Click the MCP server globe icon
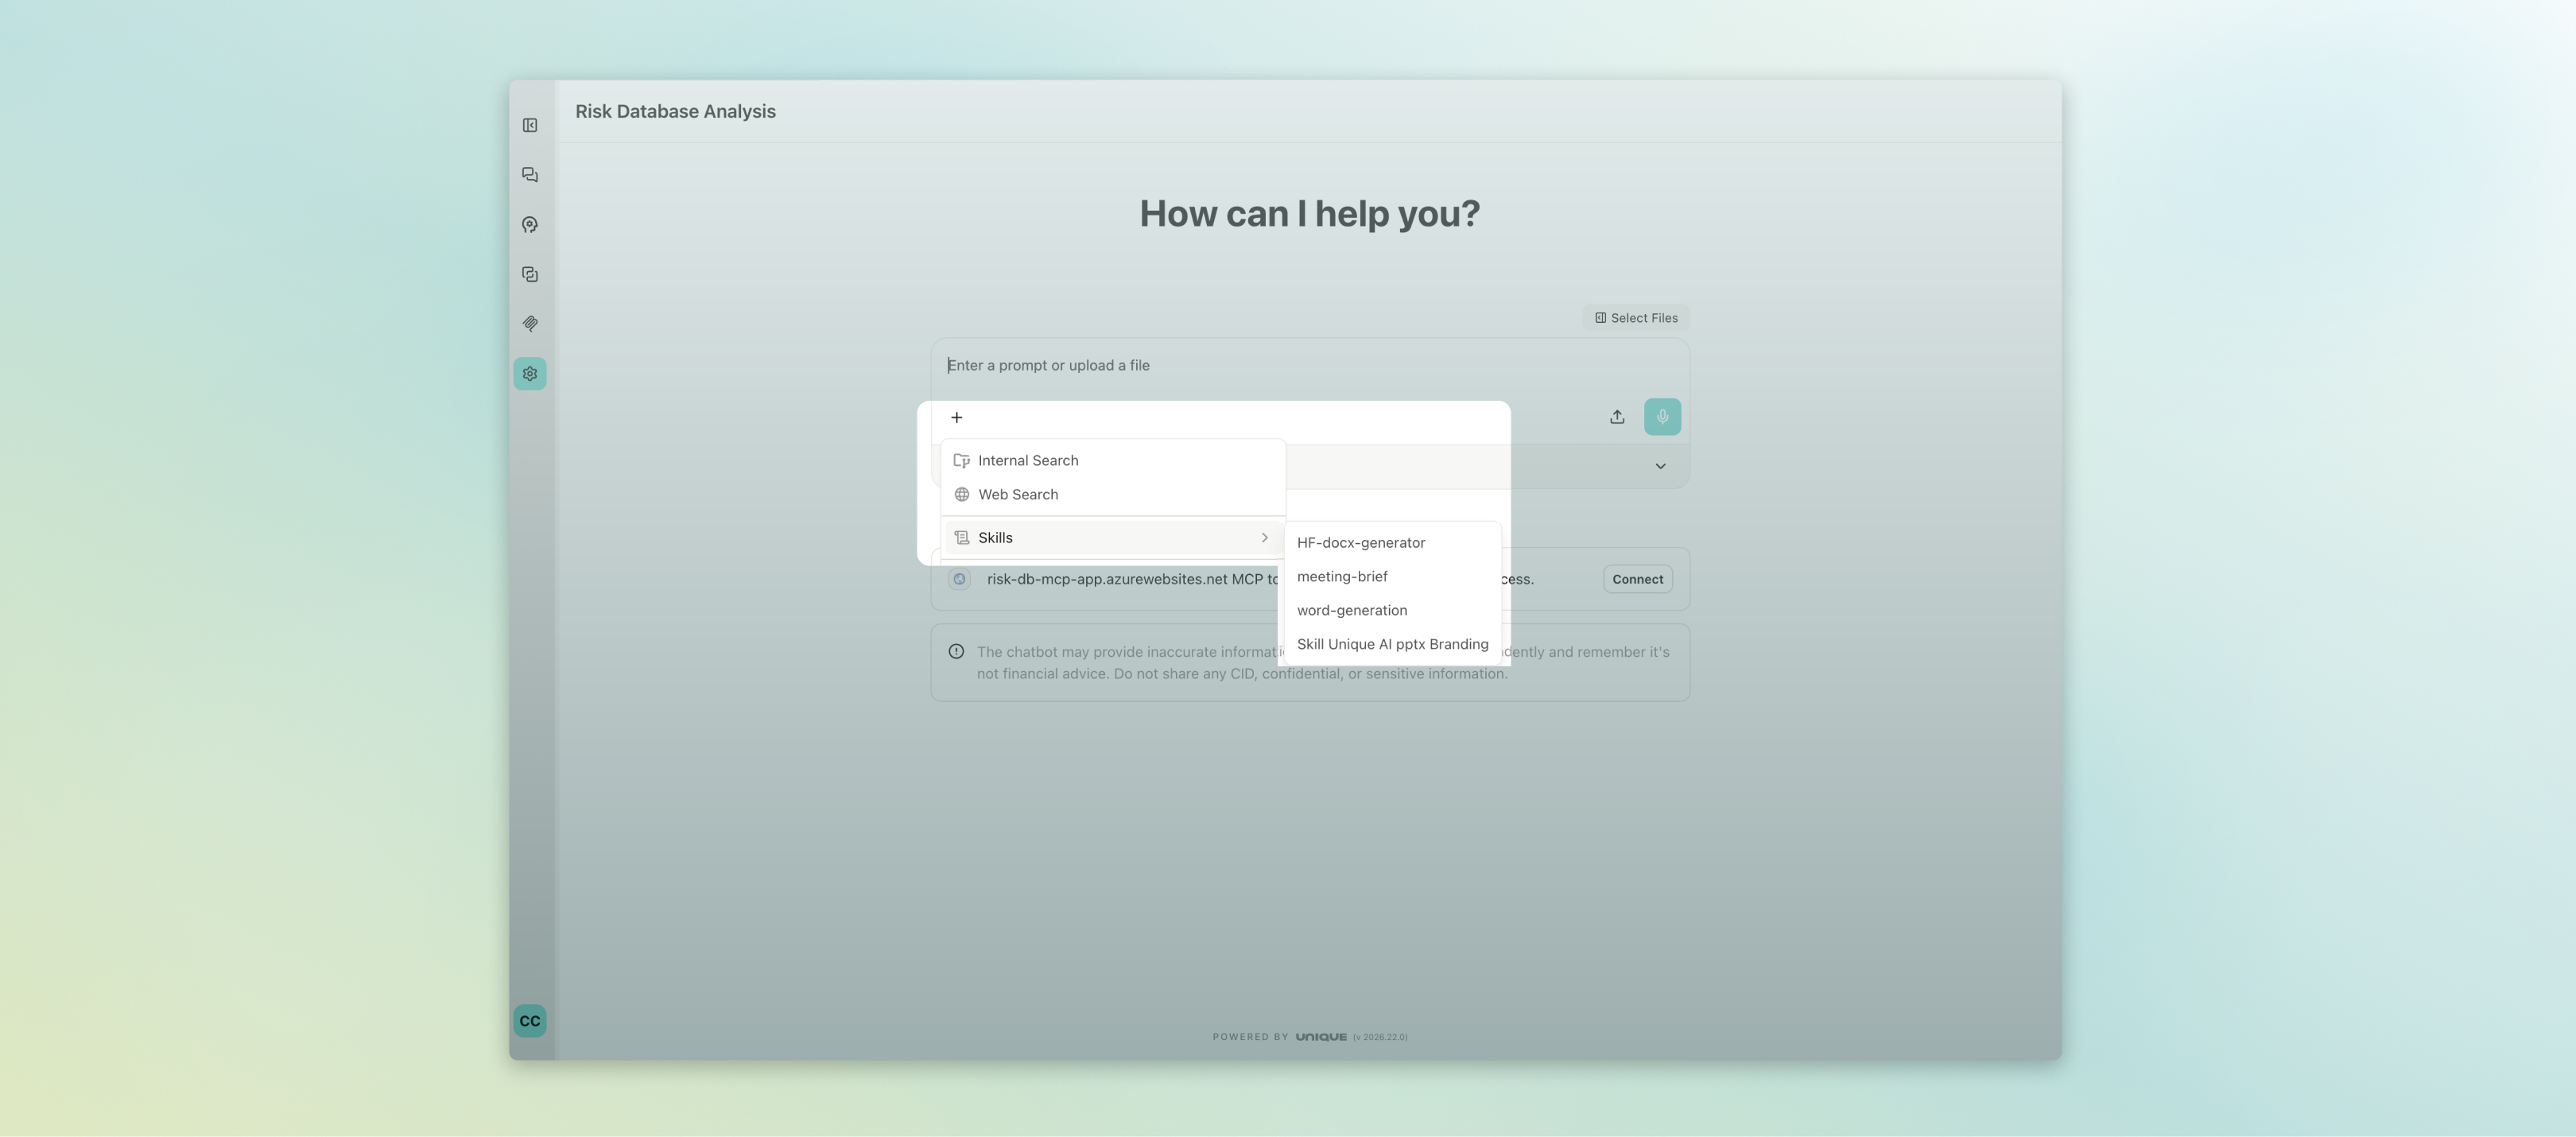The height and width of the screenshot is (1137, 2576). click(959, 579)
